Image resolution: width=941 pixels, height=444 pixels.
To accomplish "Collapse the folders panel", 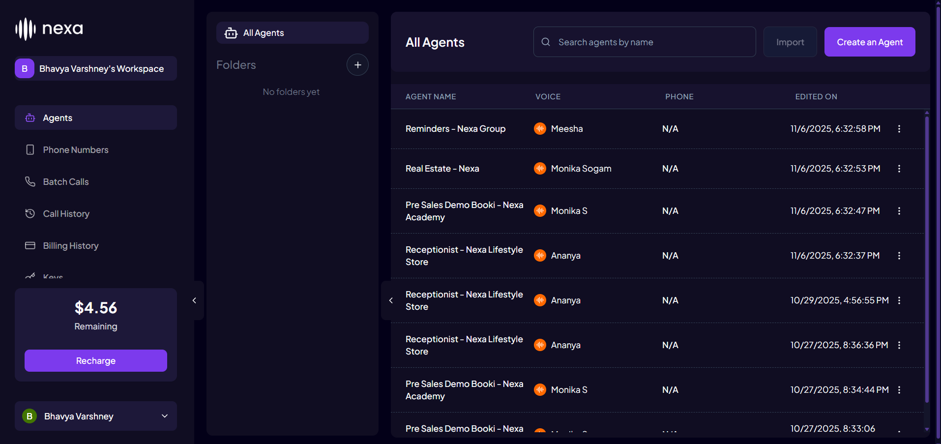I will (x=391, y=300).
